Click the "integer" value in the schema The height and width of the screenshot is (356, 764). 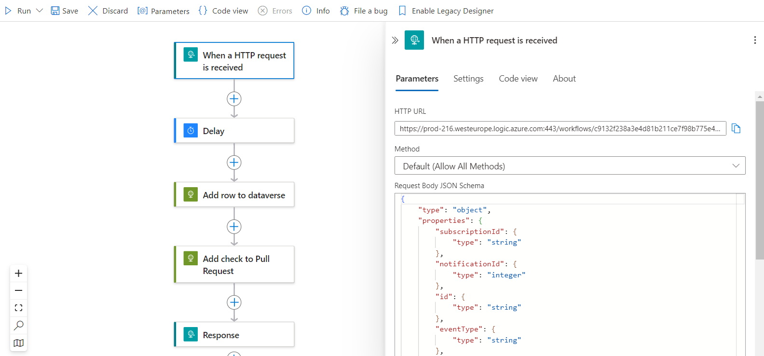click(506, 275)
